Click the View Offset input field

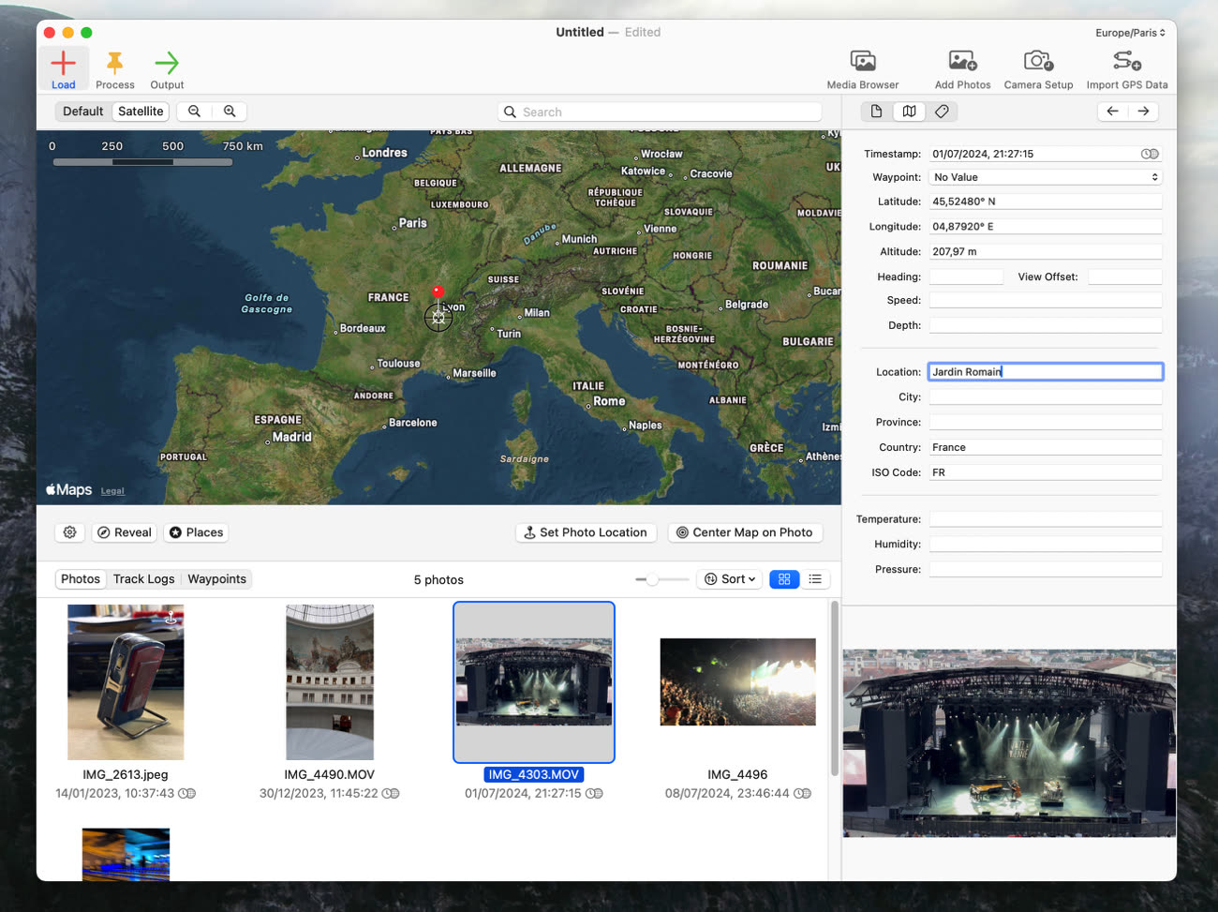1125,277
